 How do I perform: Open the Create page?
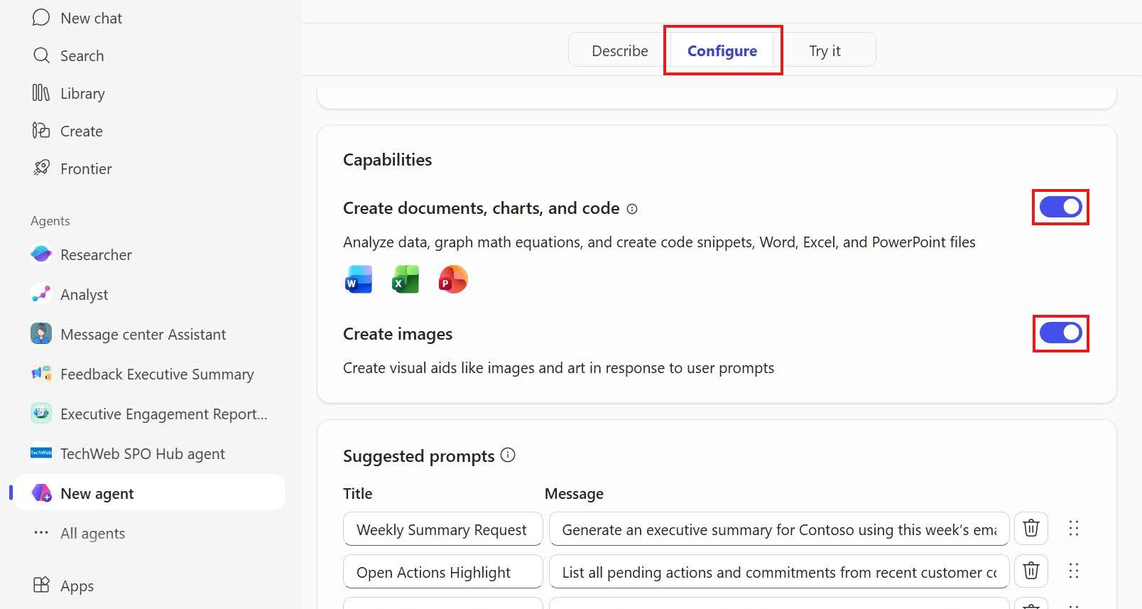point(82,131)
